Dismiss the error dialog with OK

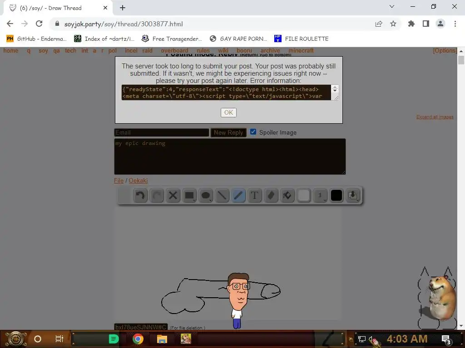point(228,112)
